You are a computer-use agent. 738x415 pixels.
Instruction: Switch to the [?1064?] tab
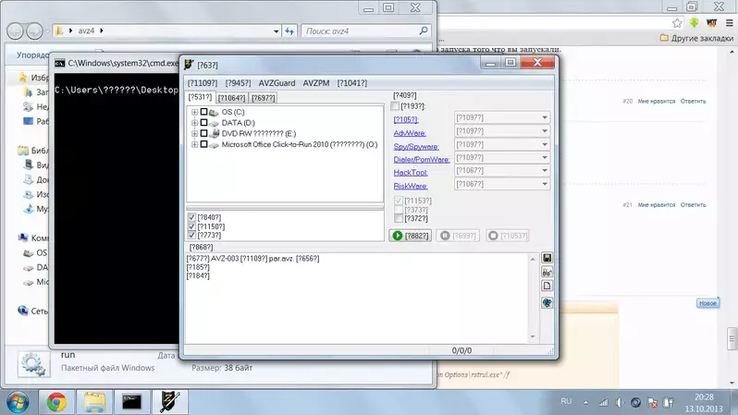tap(231, 98)
